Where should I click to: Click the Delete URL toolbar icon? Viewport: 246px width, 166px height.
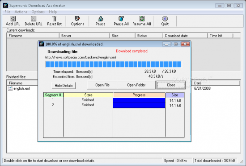tap(34, 19)
